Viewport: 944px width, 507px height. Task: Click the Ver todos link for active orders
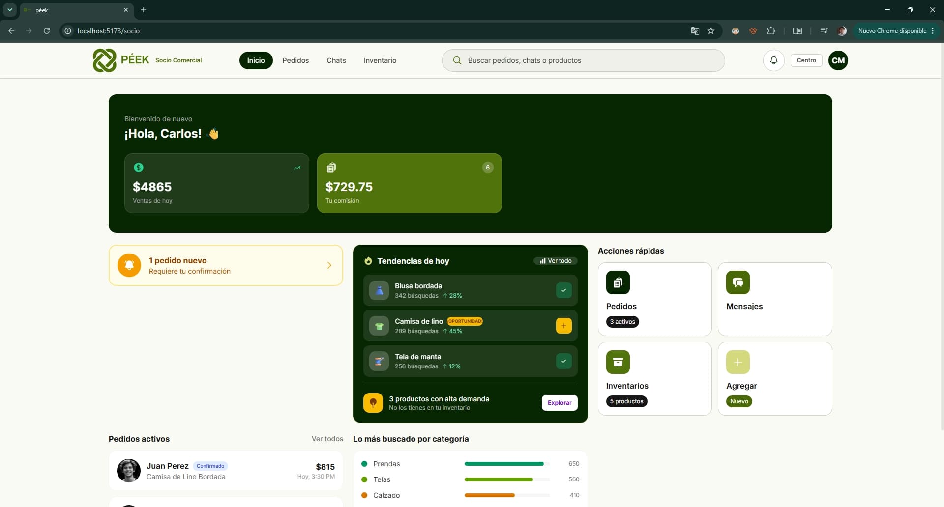coord(327,439)
